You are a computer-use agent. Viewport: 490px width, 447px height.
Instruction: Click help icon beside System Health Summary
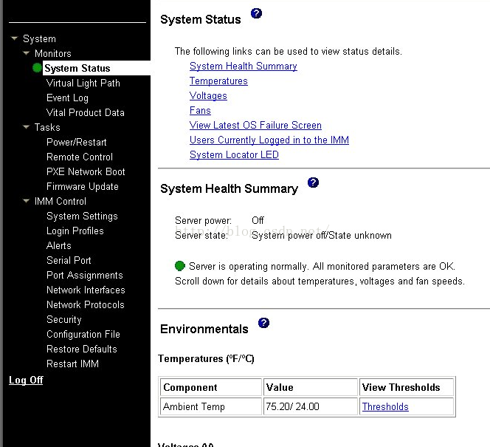pyautogui.click(x=313, y=182)
